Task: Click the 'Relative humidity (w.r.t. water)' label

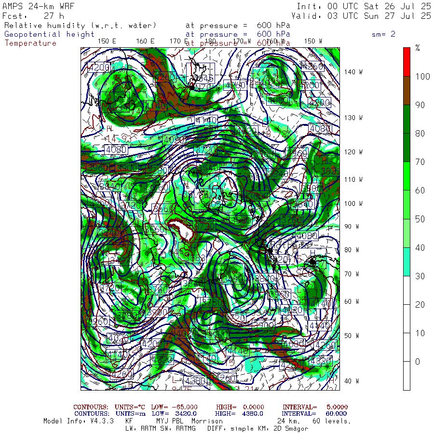Action: click(80, 26)
